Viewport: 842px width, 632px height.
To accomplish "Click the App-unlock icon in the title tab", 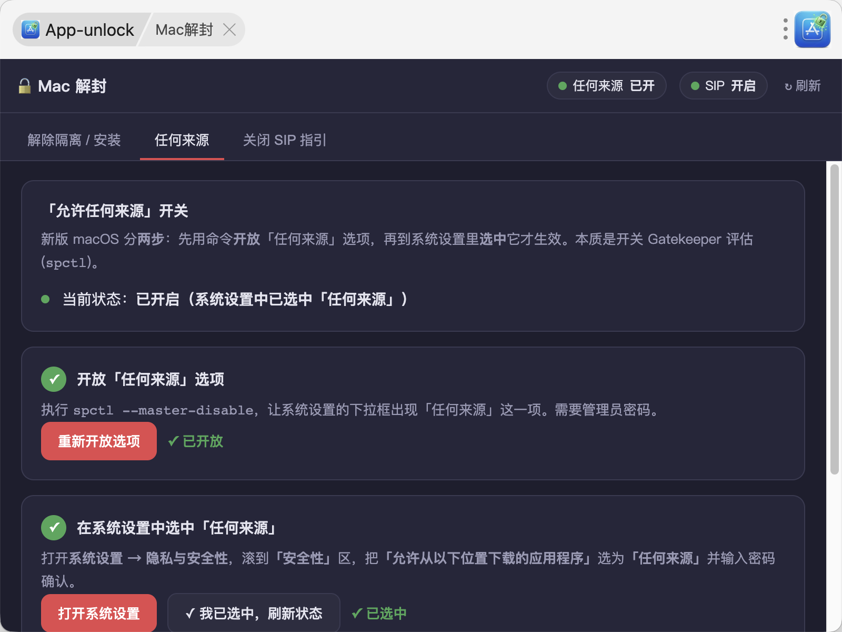I will pyautogui.click(x=31, y=29).
